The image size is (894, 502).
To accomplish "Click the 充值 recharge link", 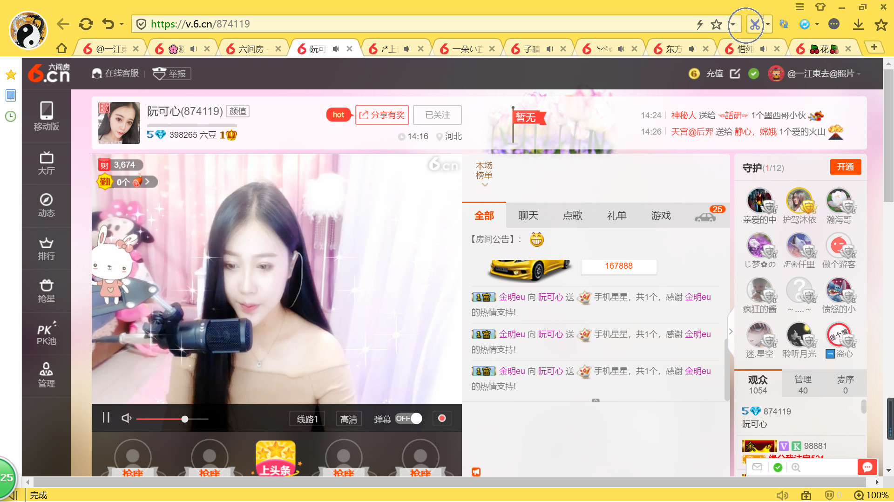I will click(714, 74).
